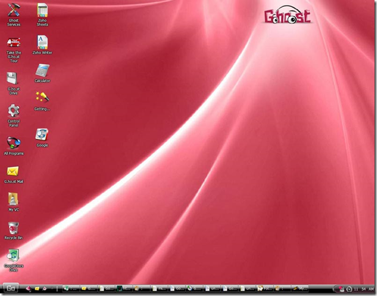The image size is (377, 296).
Task: Switch to the My... taskbar window
Action: point(300,289)
